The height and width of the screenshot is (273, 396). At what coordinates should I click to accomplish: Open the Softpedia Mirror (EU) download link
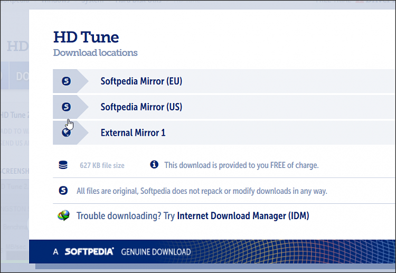(x=224, y=81)
